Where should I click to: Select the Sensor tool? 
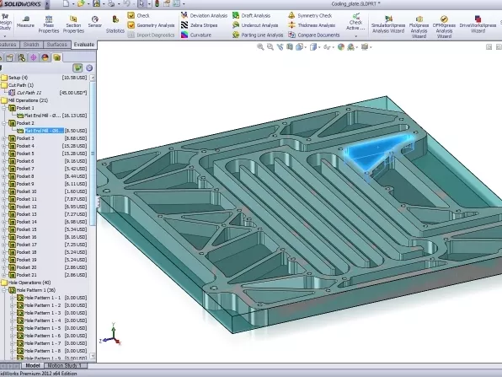[x=95, y=22]
